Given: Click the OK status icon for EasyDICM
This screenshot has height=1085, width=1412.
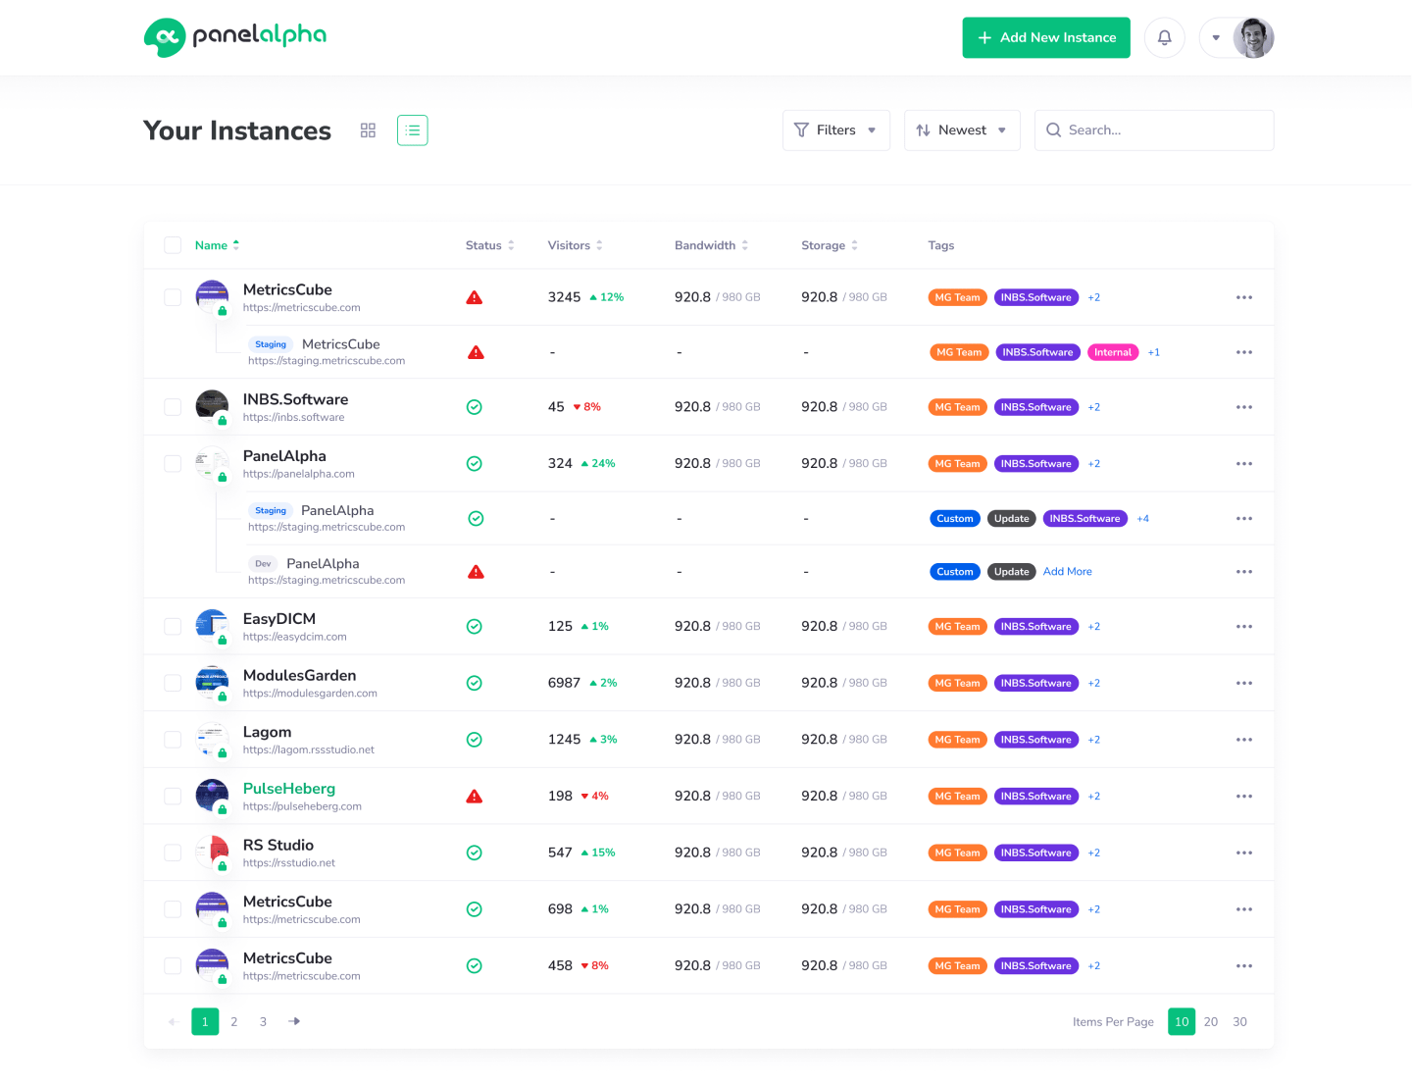Looking at the screenshot, I should click(x=475, y=627).
